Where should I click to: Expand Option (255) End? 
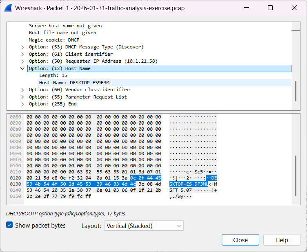coord(22,104)
